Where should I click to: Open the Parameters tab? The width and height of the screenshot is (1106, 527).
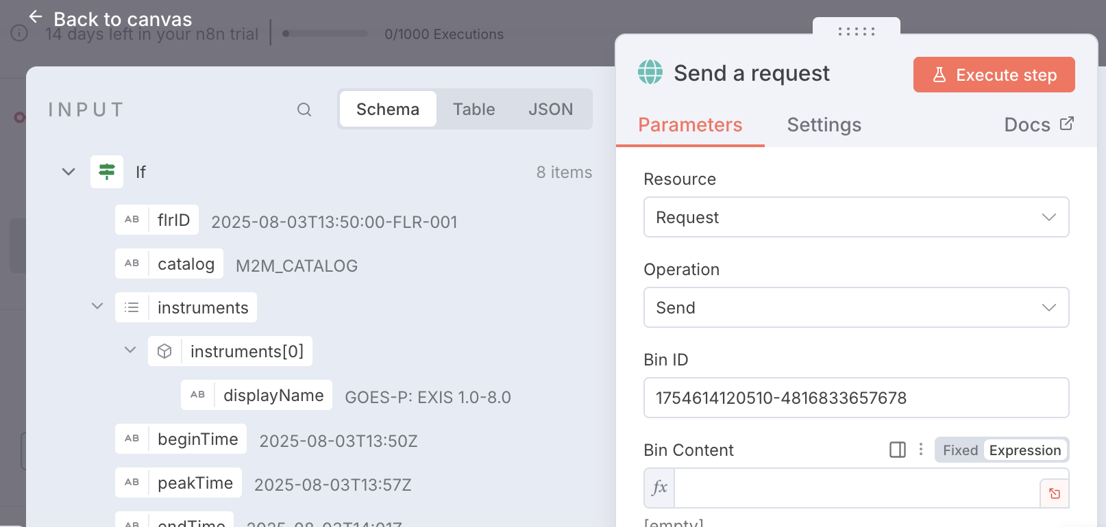pos(690,125)
